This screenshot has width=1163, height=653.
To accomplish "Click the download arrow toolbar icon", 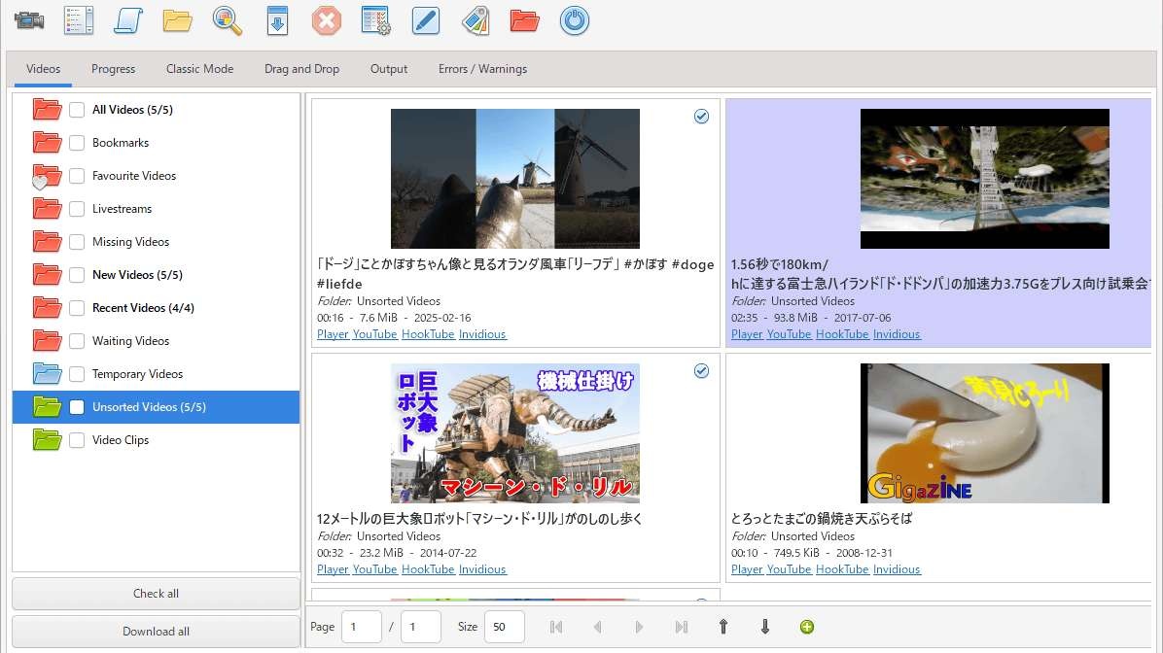I will [x=277, y=20].
